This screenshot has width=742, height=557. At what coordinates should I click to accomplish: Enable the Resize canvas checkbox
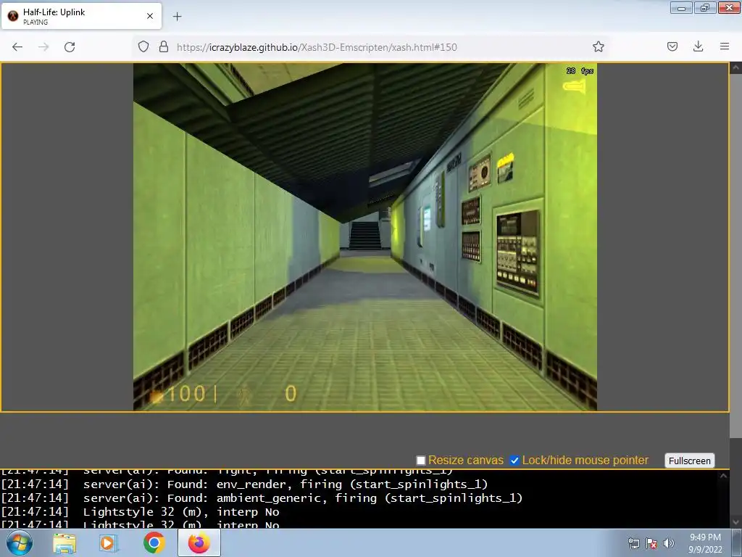click(x=421, y=461)
